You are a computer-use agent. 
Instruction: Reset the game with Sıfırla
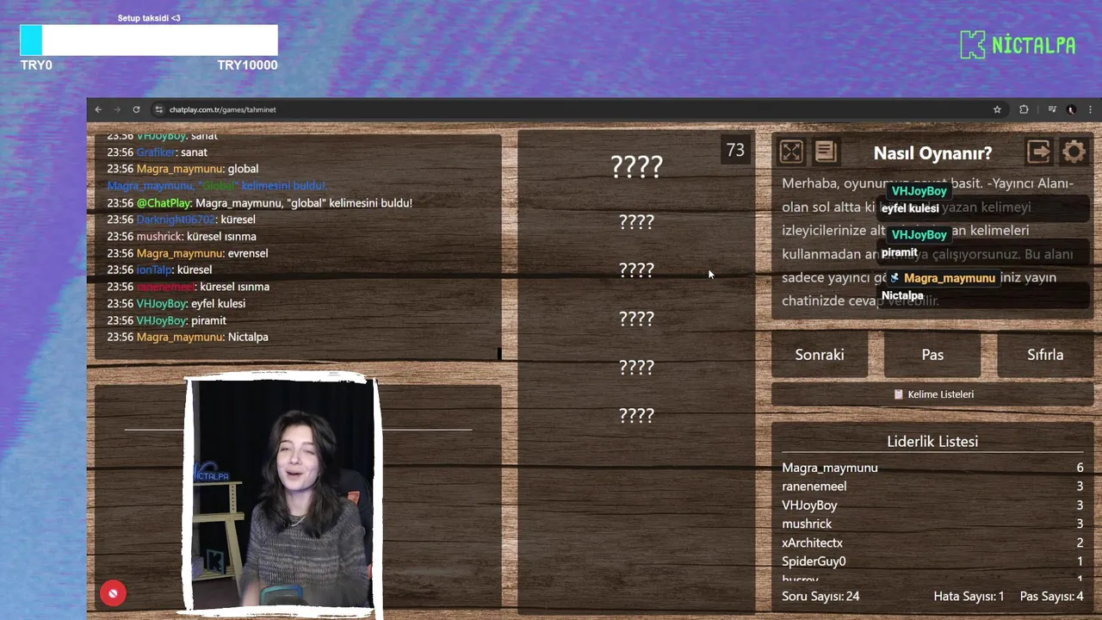tap(1045, 355)
